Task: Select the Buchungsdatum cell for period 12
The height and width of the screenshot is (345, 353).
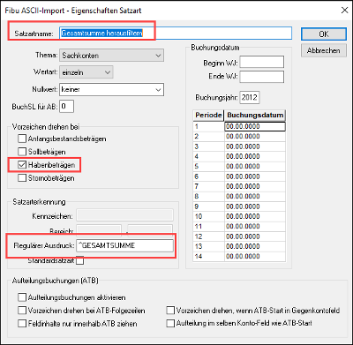Action: coord(255,236)
